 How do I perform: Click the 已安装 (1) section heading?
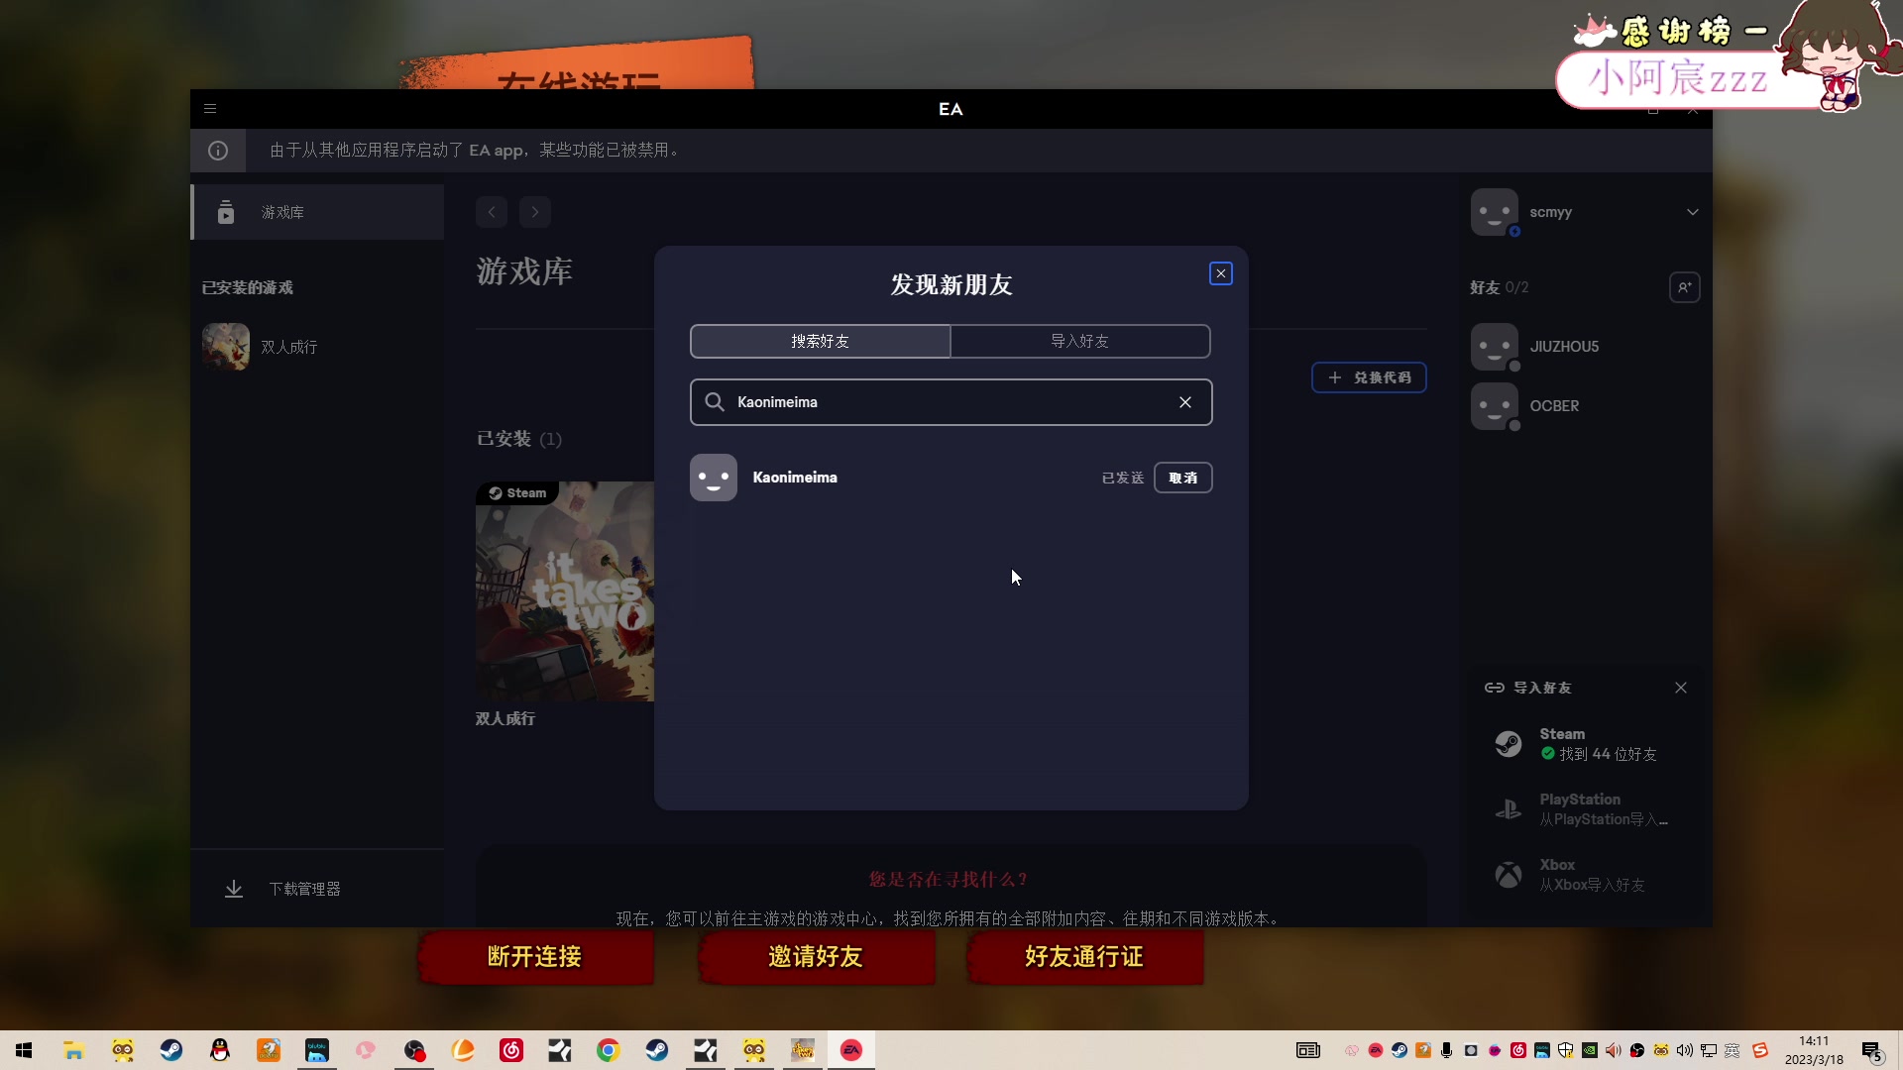[519, 439]
